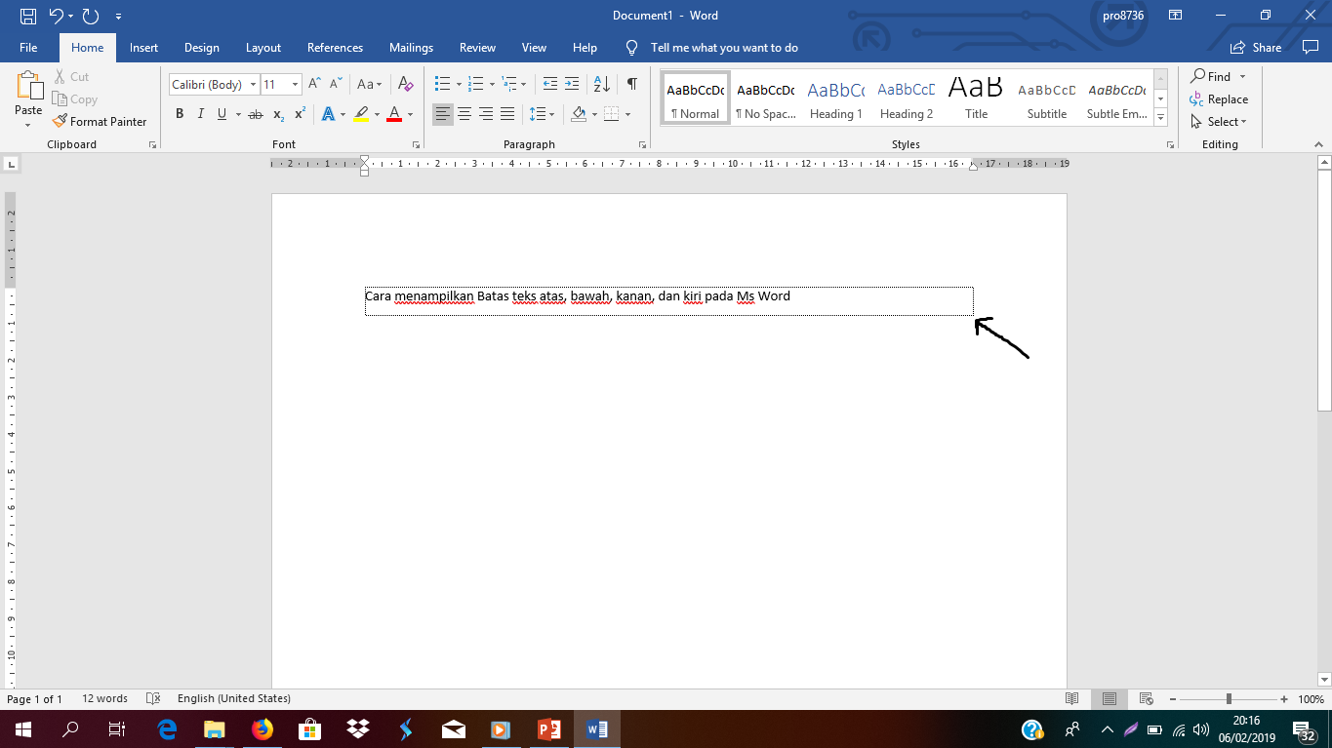Click the Save icon in the quick access toolbar
Viewport: 1332px width, 748px height.
pyautogui.click(x=27, y=16)
